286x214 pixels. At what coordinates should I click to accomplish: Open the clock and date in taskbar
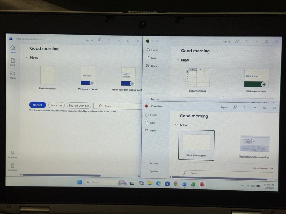[x=269, y=186]
